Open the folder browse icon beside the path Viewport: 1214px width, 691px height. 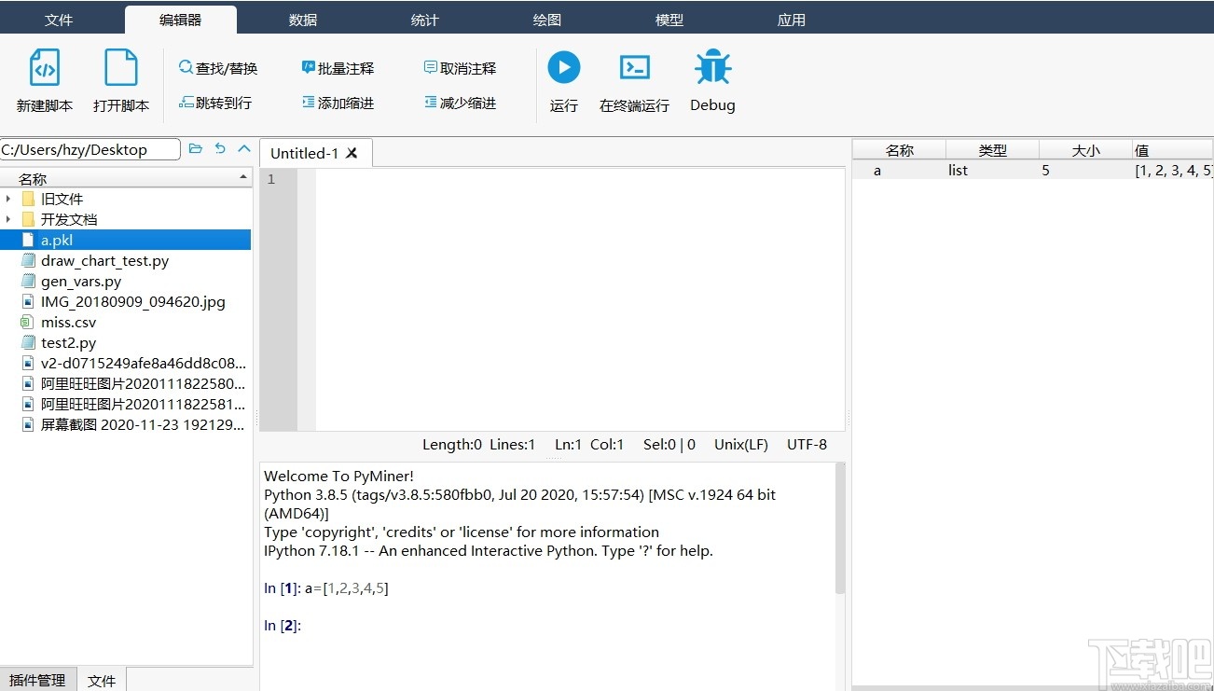[196, 148]
